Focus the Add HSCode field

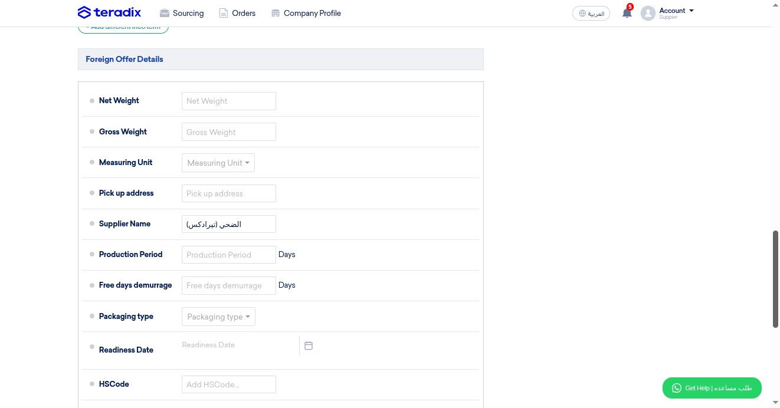pos(229,384)
